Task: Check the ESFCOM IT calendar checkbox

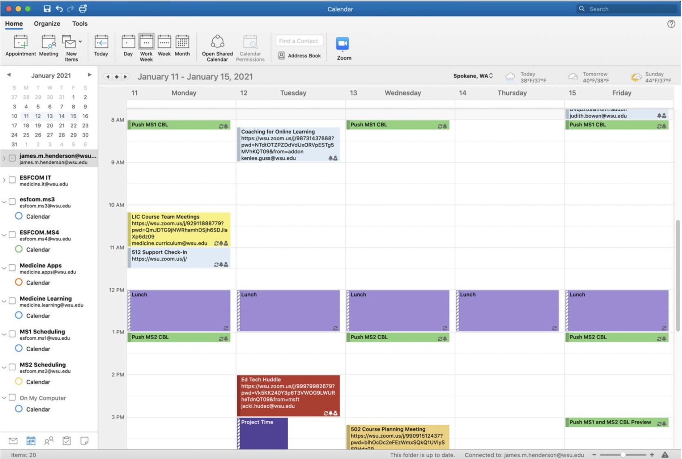Action: coord(12,180)
